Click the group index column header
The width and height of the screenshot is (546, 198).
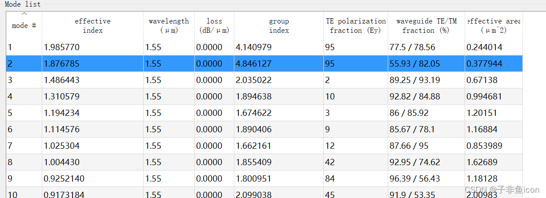coord(279,25)
